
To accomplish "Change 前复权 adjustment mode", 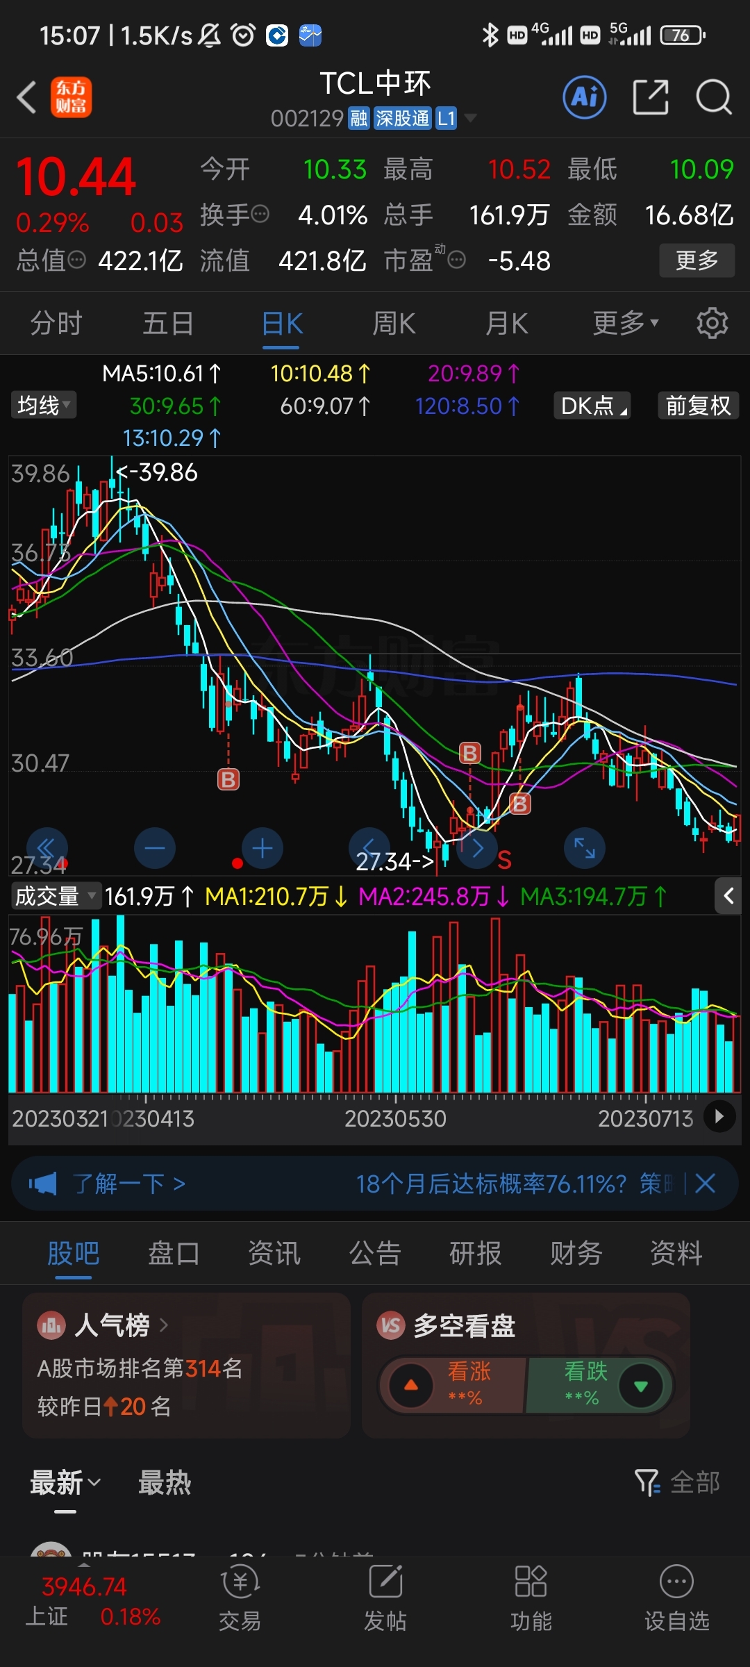I will (x=698, y=405).
